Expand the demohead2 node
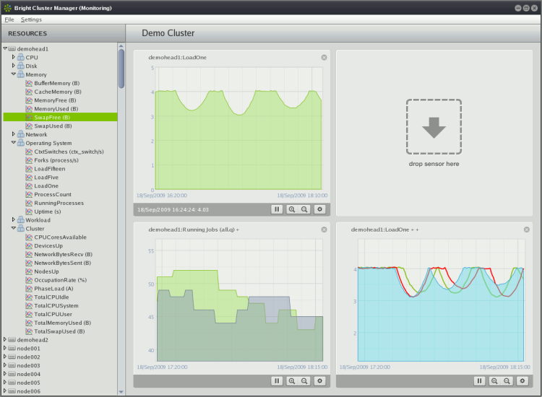The height and width of the screenshot is (397, 542). [x=5, y=339]
